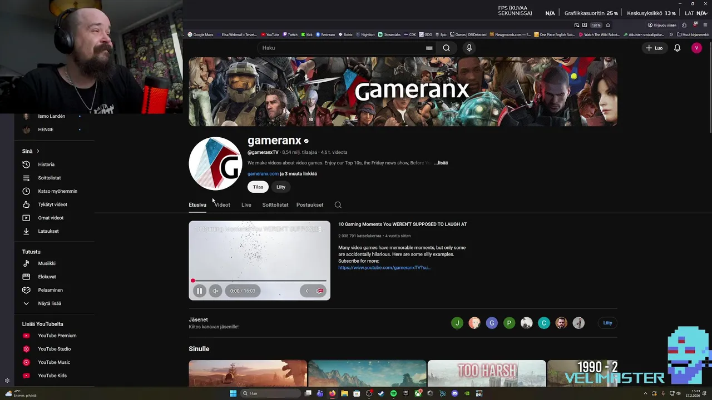Click the Luo create button
Screen dimensions: 712x400
coord(654,48)
